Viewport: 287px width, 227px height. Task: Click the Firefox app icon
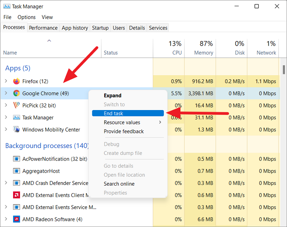[x=16, y=81]
